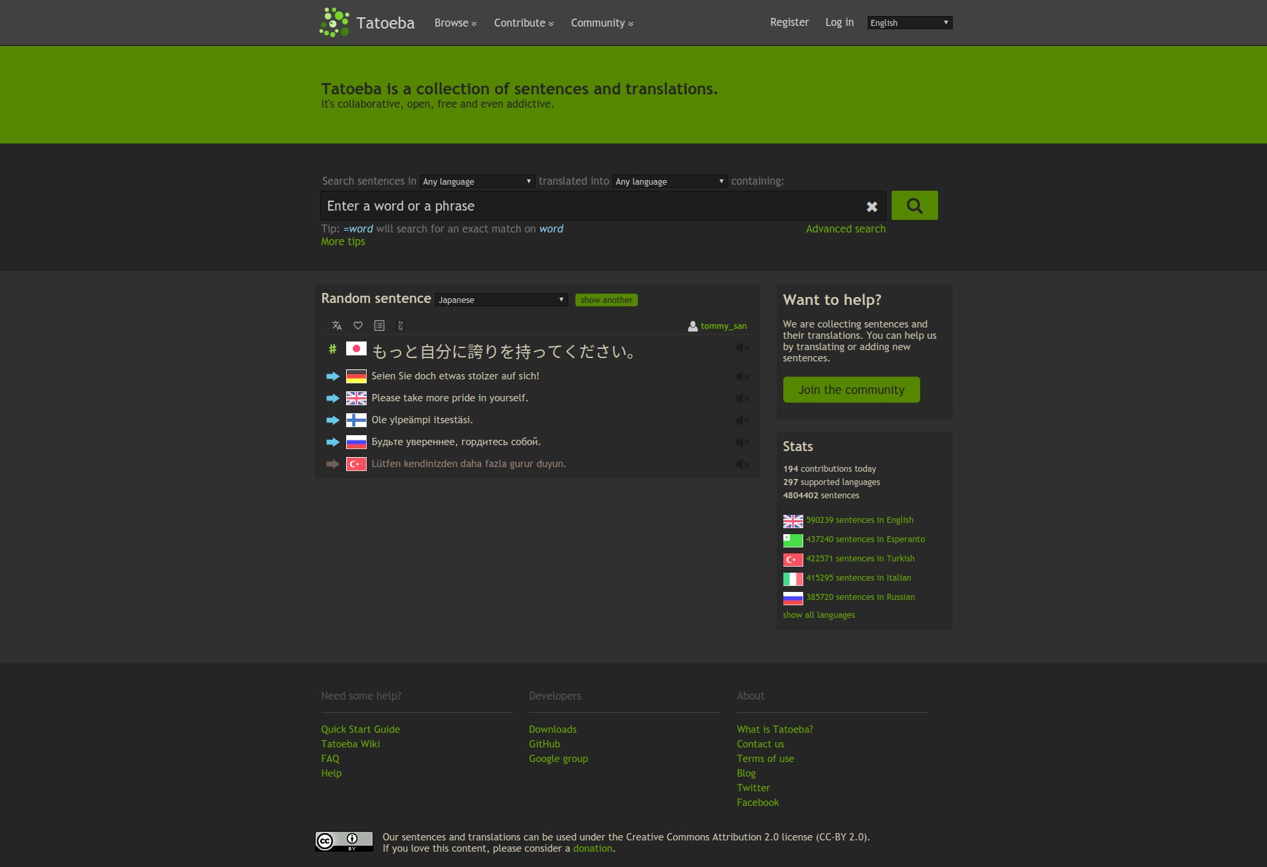
Task: Click the Russian flag beside the Russian translation
Action: pyautogui.click(x=356, y=442)
